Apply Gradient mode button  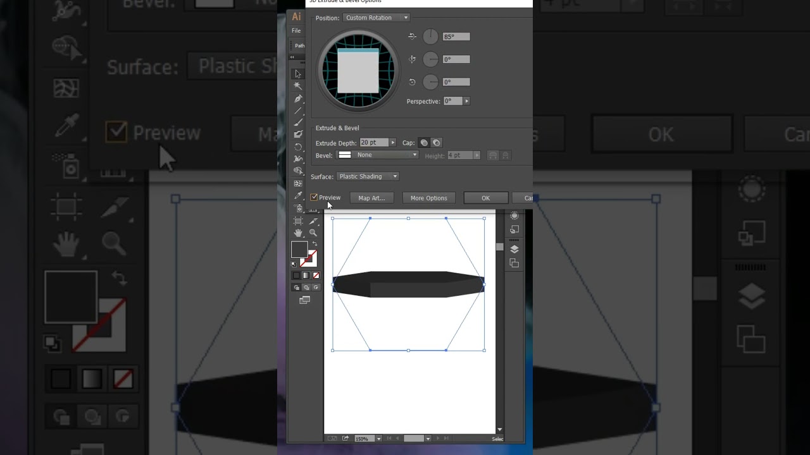[306, 276]
